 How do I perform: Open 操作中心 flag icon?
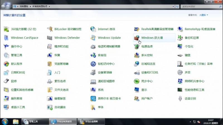coord(6,46)
